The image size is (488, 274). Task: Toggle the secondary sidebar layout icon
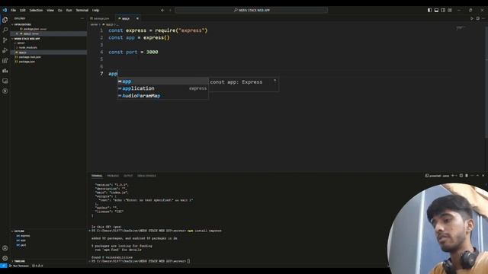tap(443, 10)
